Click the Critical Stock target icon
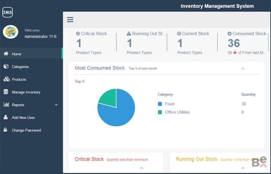271x174 pixels. click(78, 34)
